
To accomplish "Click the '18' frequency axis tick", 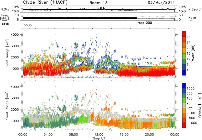I will point(17,15).
